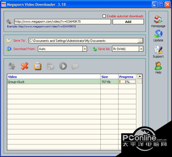The image size is (172, 157).
Task: Remove the item with the red X icon
Action: pyautogui.click(x=25, y=66)
